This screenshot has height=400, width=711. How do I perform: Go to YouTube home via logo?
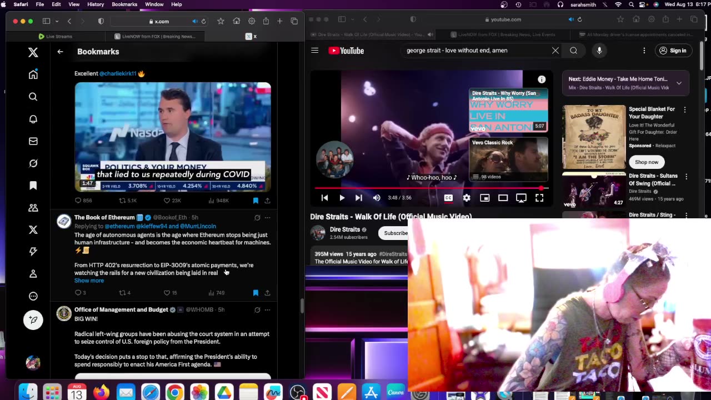point(346,51)
